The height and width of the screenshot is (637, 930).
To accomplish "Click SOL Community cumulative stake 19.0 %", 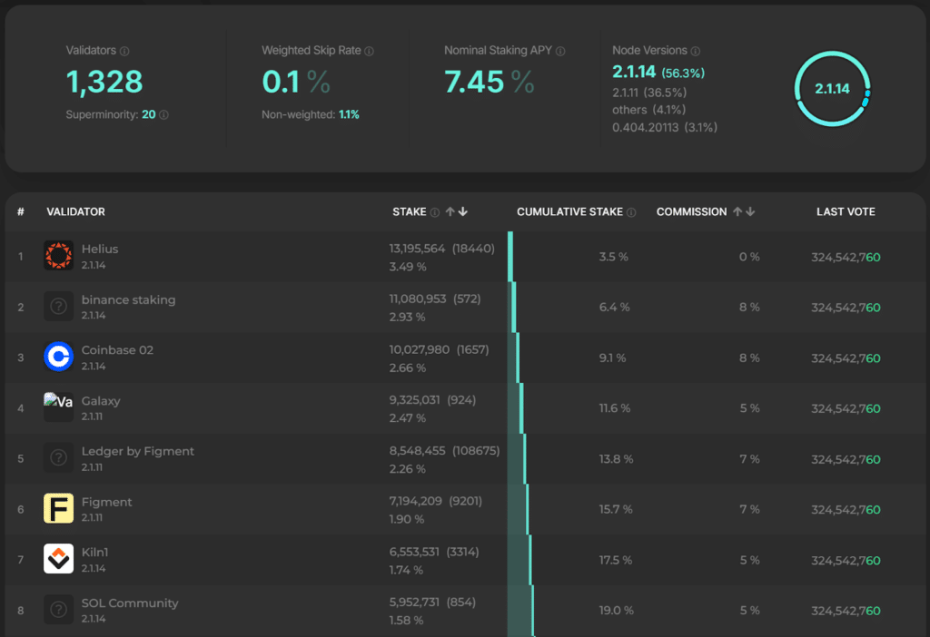I will pos(617,611).
